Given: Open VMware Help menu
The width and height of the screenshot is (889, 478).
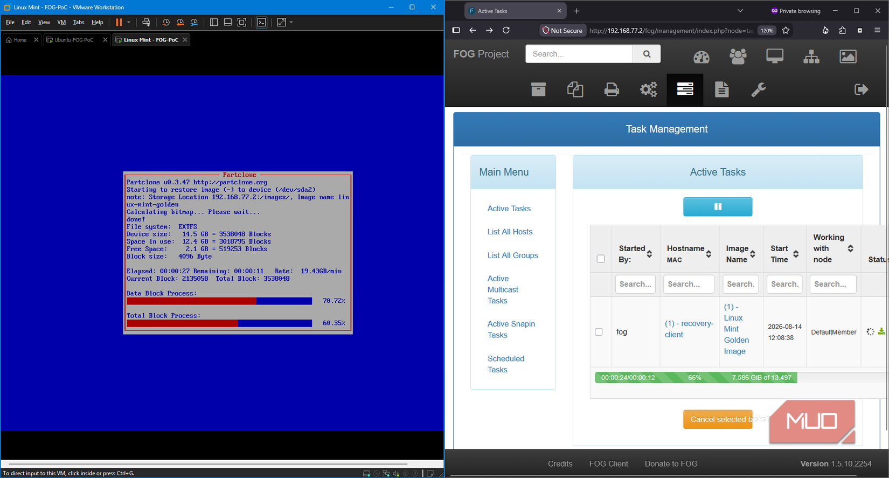Looking at the screenshot, I should click(98, 22).
